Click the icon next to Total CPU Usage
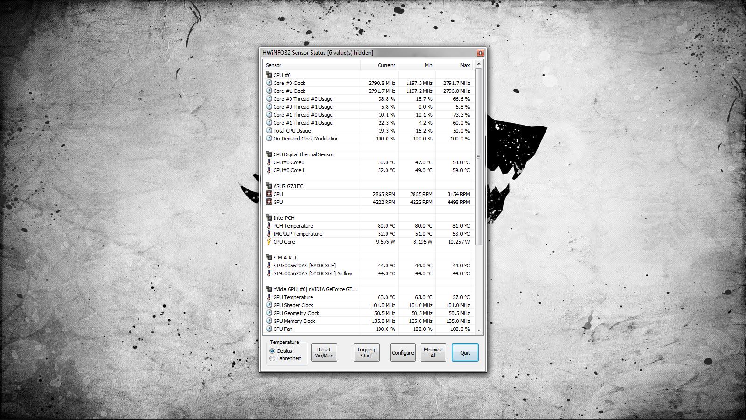The width and height of the screenshot is (746, 420). tap(269, 131)
